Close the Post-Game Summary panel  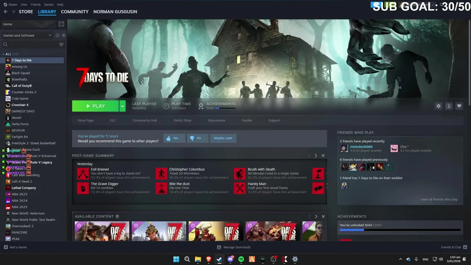coord(323,156)
